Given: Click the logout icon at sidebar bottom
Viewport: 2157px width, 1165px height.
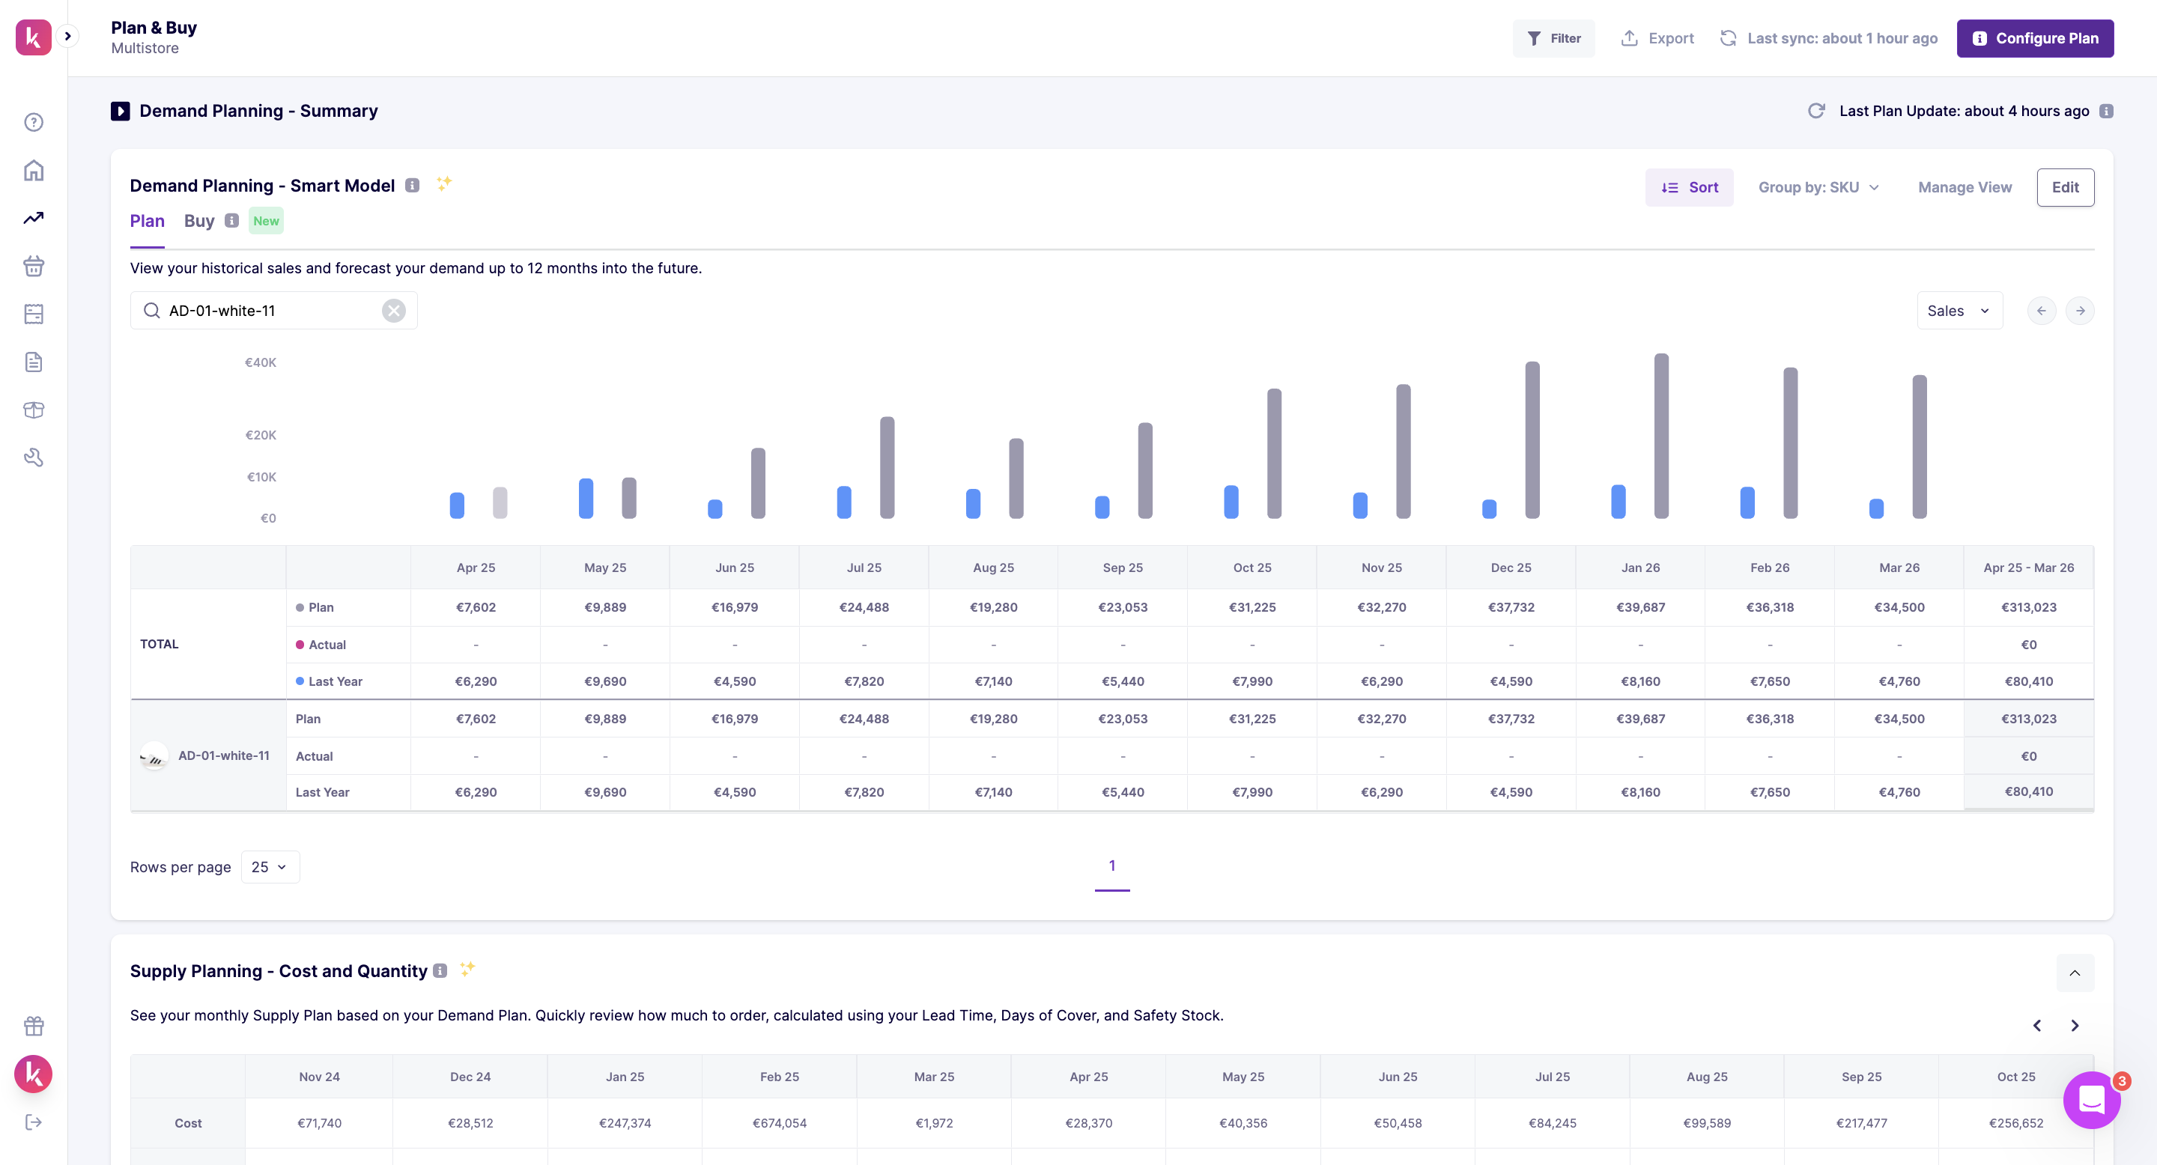Looking at the screenshot, I should pyautogui.click(x=34, y=1122).
